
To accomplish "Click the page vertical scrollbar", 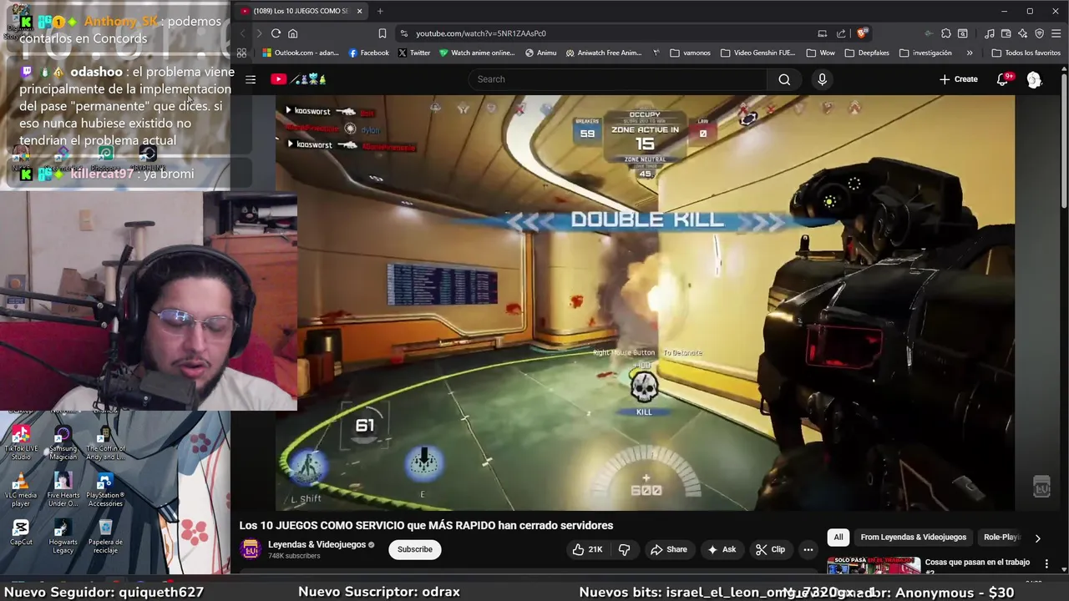I will coord(1063,142).
